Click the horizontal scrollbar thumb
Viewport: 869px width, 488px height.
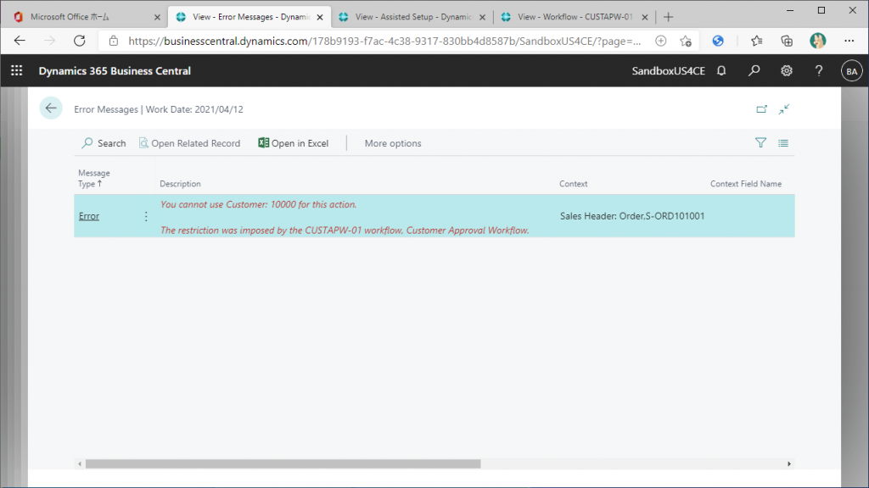tap(283, 463)
